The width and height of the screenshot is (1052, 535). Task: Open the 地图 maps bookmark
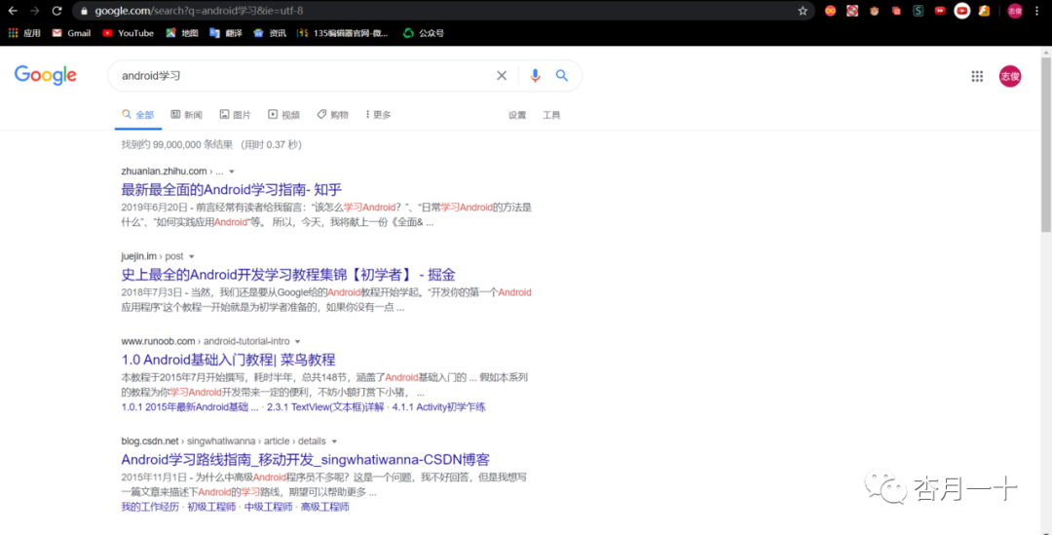(x=182, y=33)
